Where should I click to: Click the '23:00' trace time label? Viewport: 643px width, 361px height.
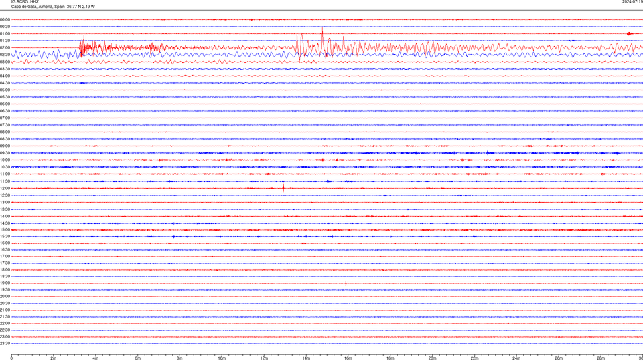click(x=5, y=337)
